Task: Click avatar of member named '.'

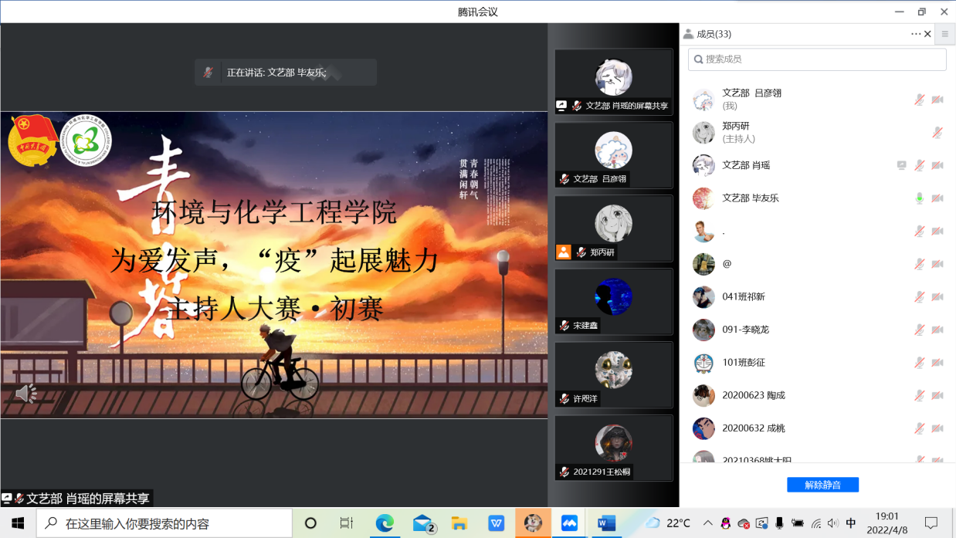Action: click(703, 231)
